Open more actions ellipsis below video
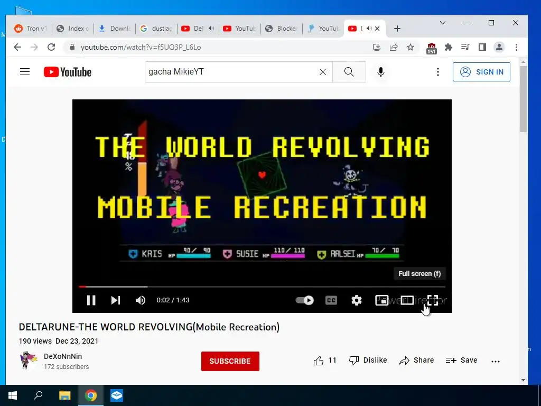Image resolution: width=541 pixels, height=406 pixels. pyautogui.click(x=496, y=361)
